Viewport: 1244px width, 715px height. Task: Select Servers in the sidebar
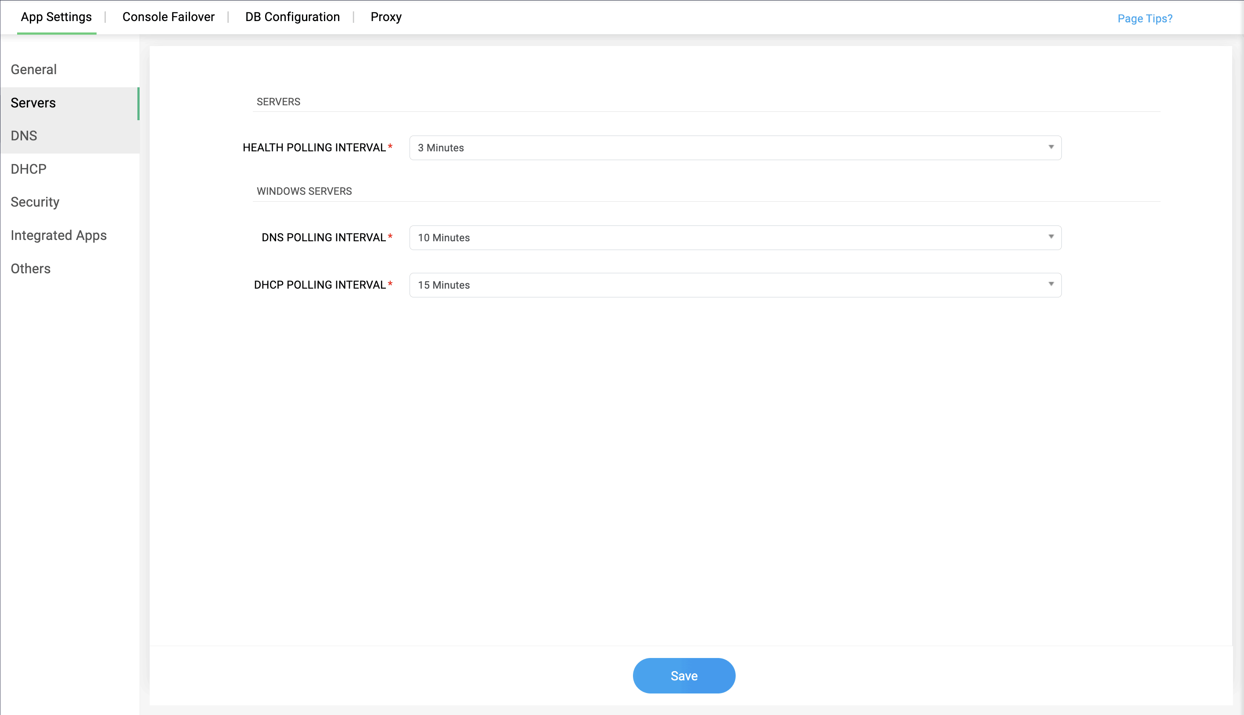pos(33,103)
